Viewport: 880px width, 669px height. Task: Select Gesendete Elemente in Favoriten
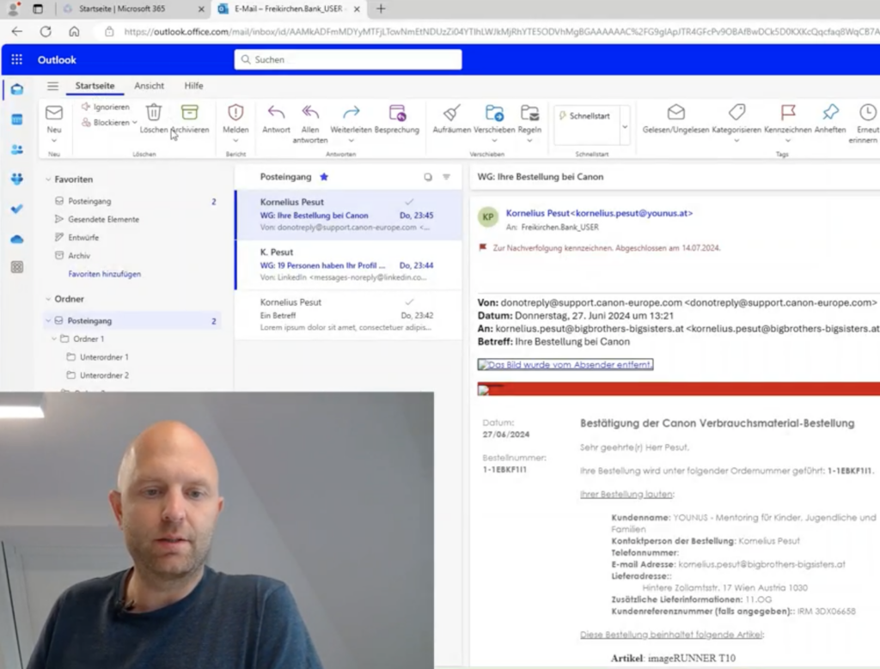tap(103, 219)
